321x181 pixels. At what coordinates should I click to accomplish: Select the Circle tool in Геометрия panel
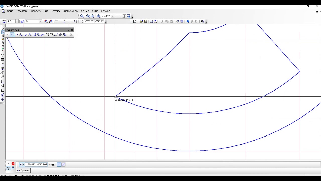pyautogui.click(x=21, y=35)
